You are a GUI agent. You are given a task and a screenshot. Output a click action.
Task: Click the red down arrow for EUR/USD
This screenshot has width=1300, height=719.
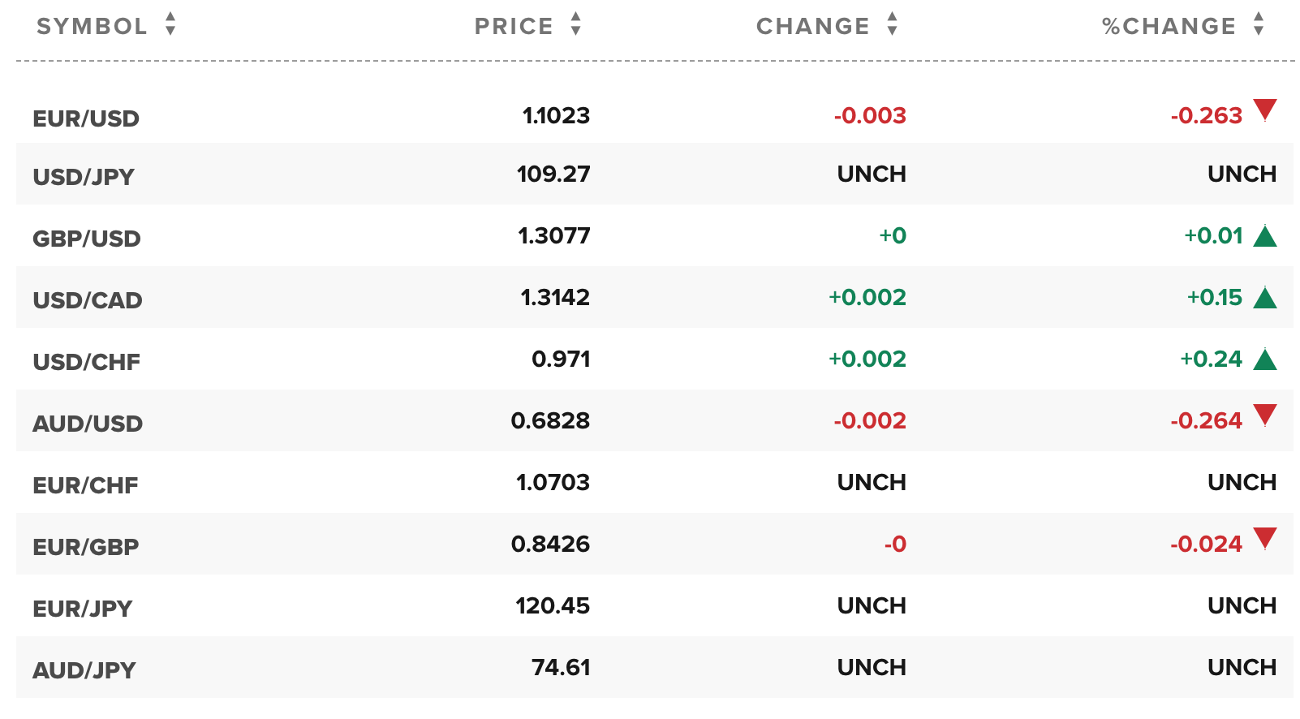1264,110
